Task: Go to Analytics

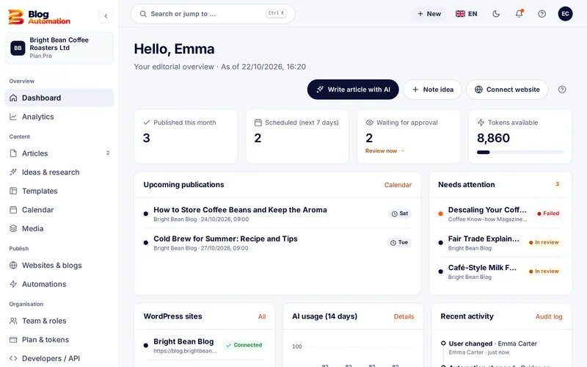Action: (x=59, y=117)
